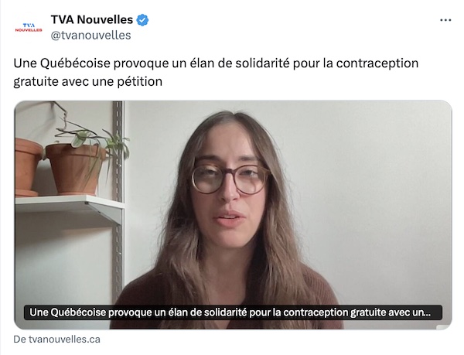
Task: Click the woman's glasses in the preview image
Action: click(231, 179)
